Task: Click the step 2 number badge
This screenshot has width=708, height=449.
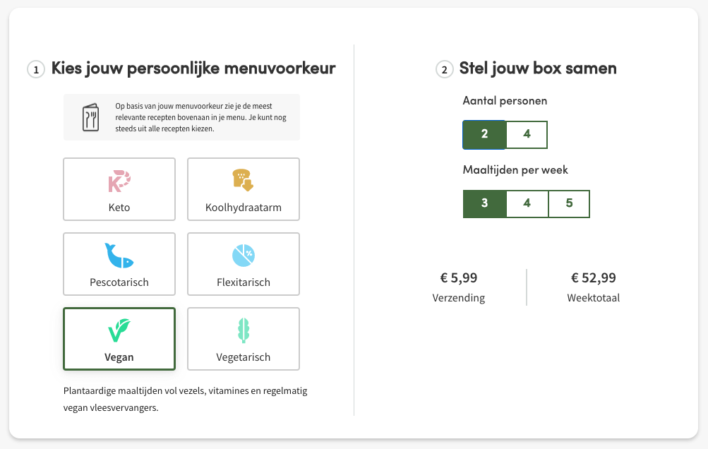Action: [x=444, y=69]
